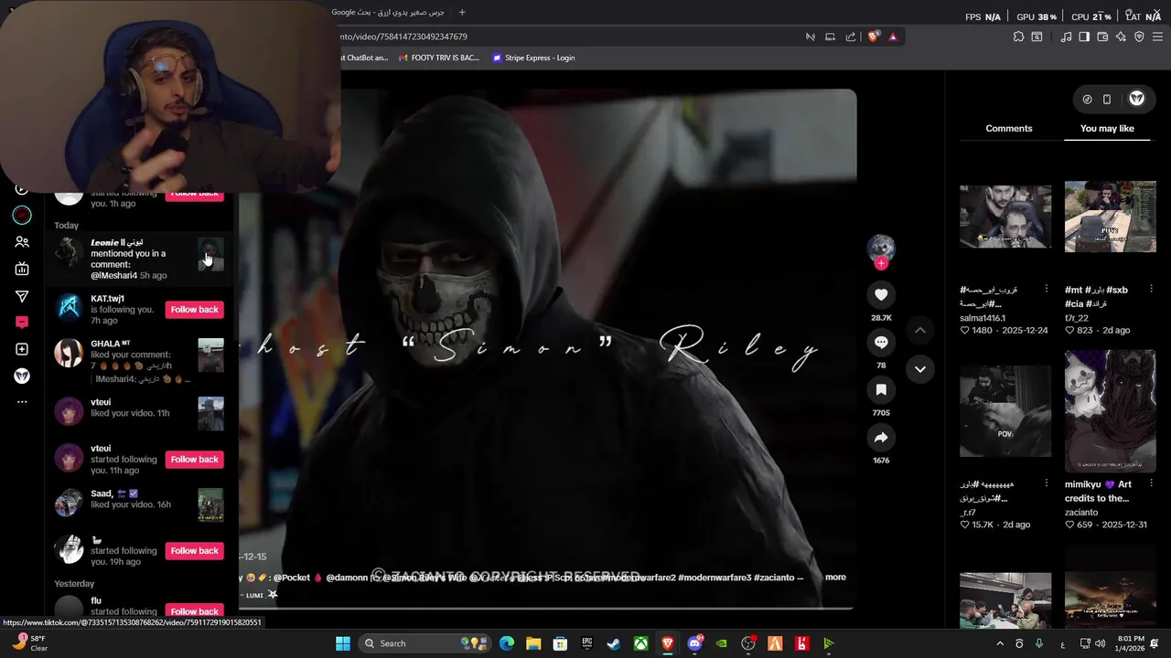Open browser extensions puzzle icon
This screenshot has height=658, width=1171.
click(1018, 37)
